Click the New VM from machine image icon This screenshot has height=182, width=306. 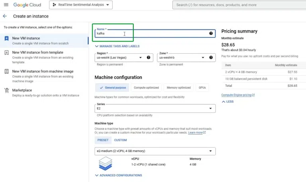(6, 71)
